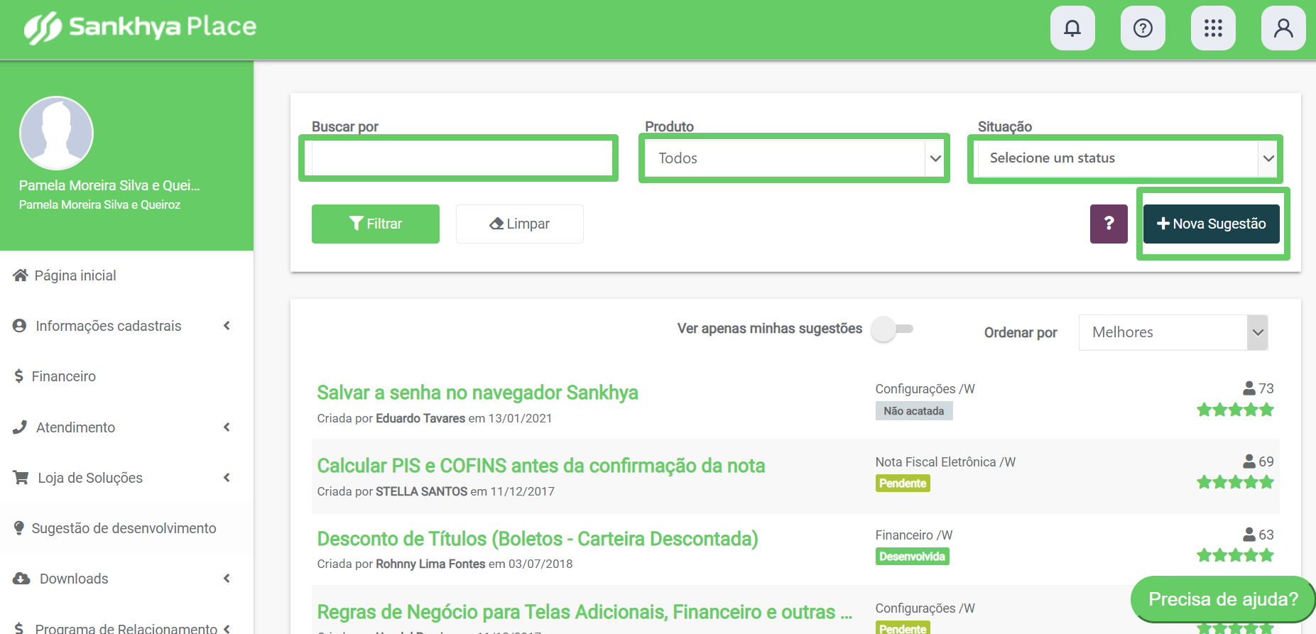Open Loja de Soluções menu item
This screenshot has width=1316, height=634.
126,478
